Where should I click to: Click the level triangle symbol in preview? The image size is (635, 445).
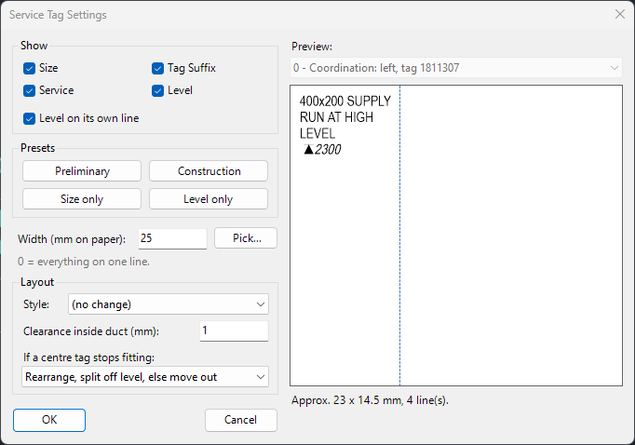click(308, 149)
